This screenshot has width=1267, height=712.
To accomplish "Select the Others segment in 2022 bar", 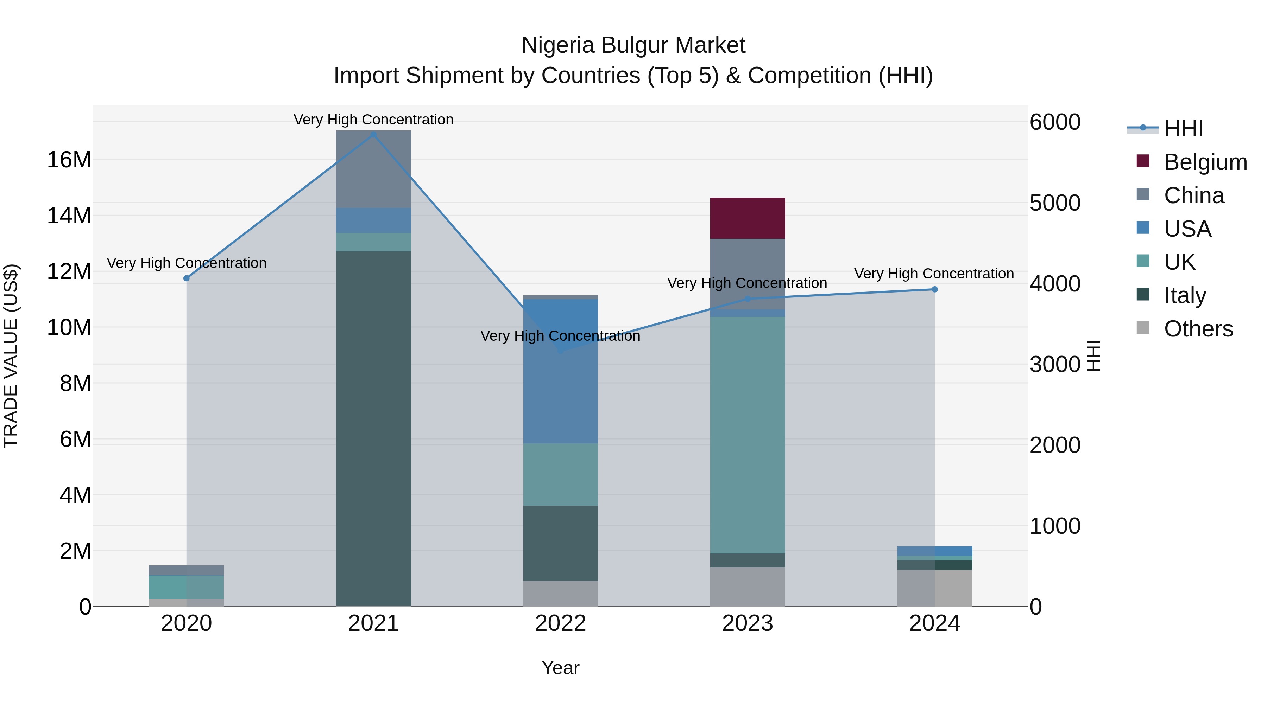I will (x=561, y=594).
